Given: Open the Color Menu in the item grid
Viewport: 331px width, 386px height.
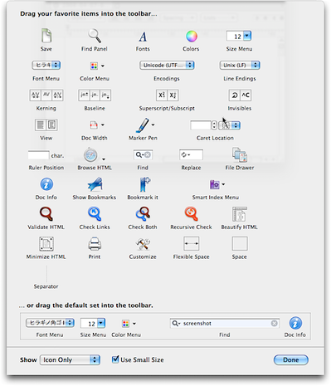Looking at the screenshot, I should (x=97, y=66).
